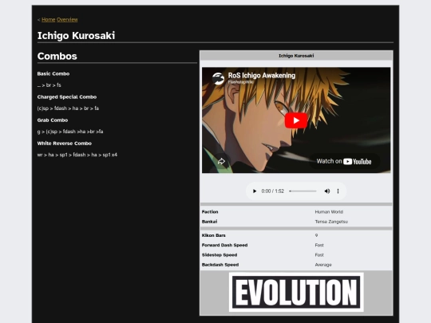The height and width of the screenshot is (323, 431).
Task: Open Watch on YouTube link
Action: click(x=344, y=161)
